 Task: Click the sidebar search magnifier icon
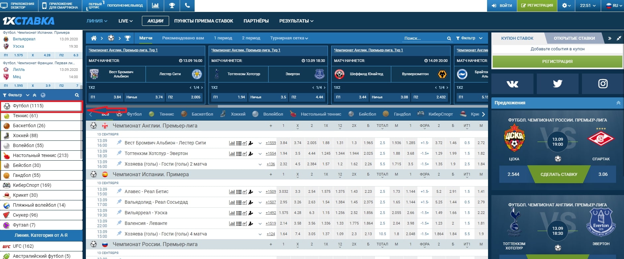coord(77,95)
